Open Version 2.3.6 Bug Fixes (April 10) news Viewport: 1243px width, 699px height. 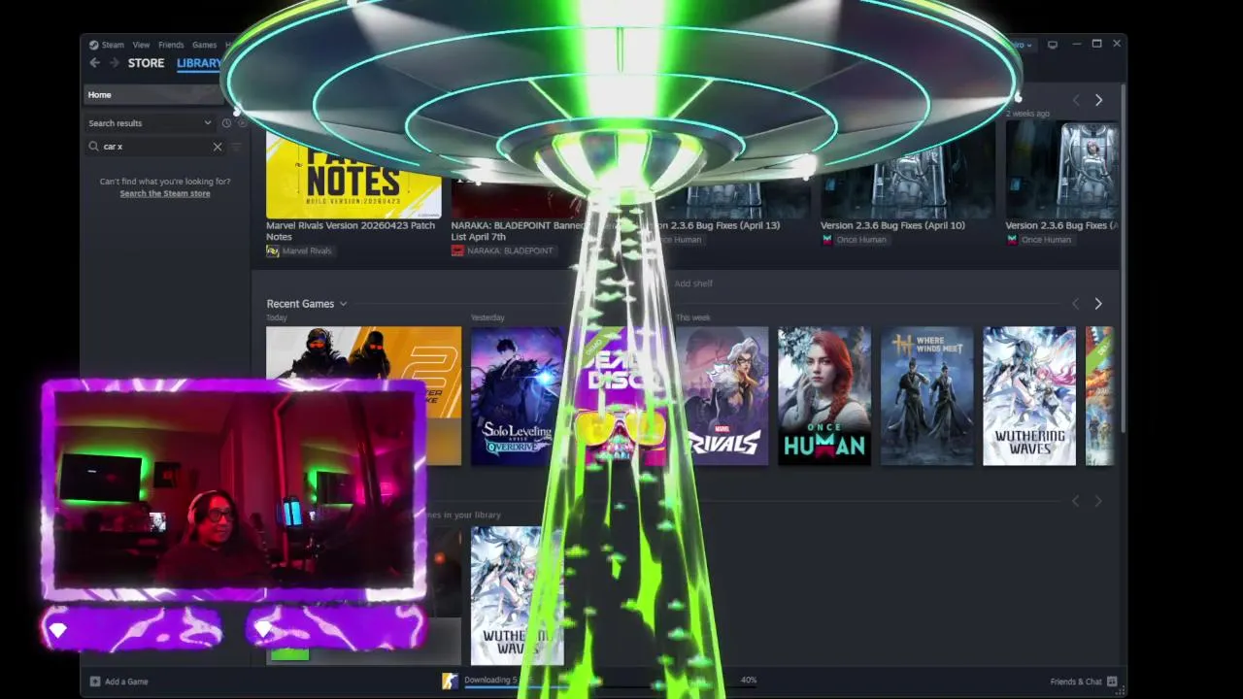(x=892, y=225)
